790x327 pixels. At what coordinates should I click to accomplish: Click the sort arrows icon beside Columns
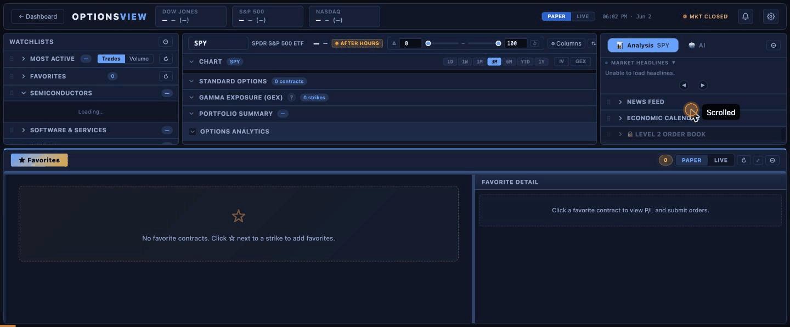pos(593,43)
